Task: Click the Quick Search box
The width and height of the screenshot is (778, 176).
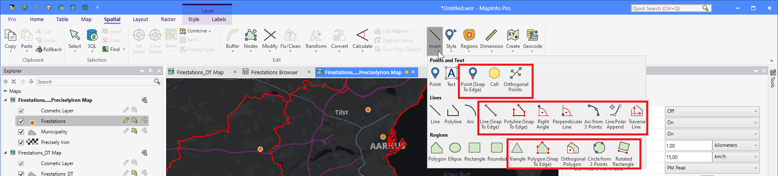Action: point(671,8)
